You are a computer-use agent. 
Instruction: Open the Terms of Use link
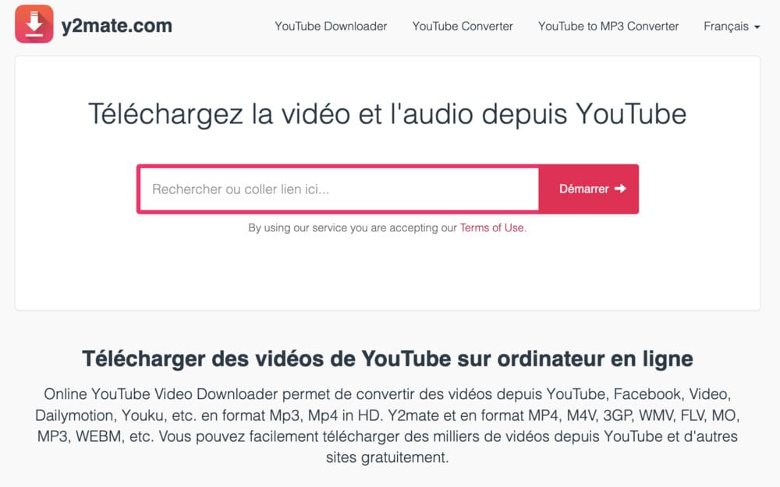pos(491,228)
